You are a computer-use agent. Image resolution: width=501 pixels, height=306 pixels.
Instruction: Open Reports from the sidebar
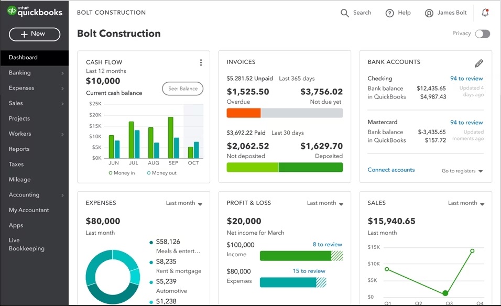19,149
